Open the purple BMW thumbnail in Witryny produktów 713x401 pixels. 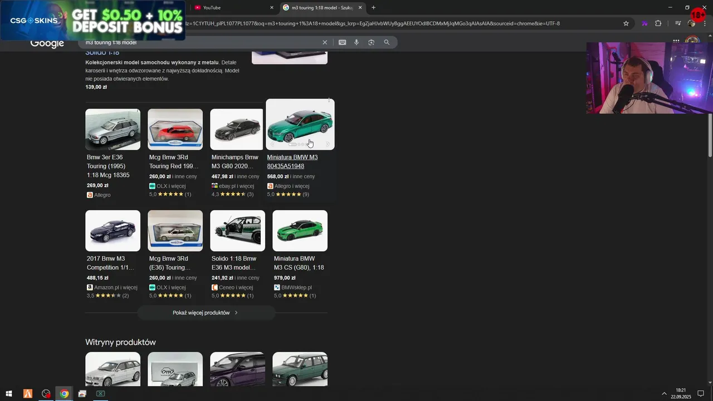pyautogui.click(x=237, y=369)
